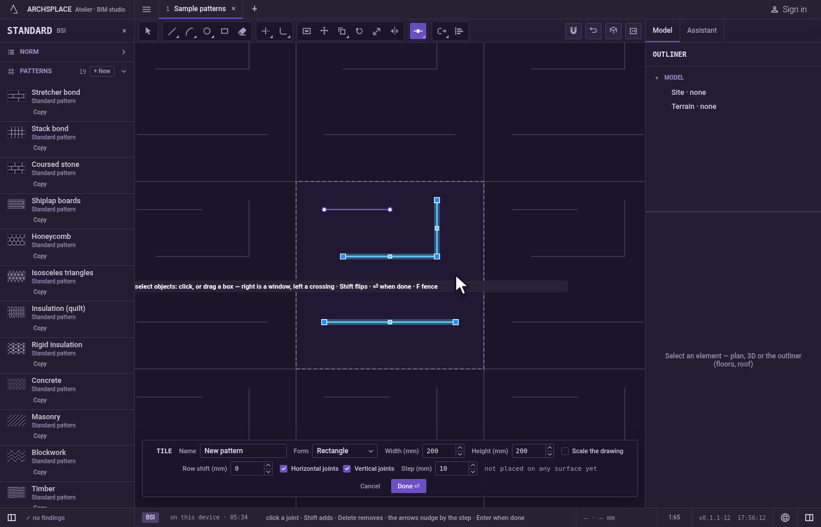The image size is (821, 527).
Task: Select the Move tool
Action: pyautogui.click(x=324, y=31)
